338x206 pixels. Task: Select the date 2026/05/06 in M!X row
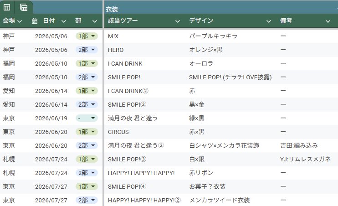[x=51, y=36]
